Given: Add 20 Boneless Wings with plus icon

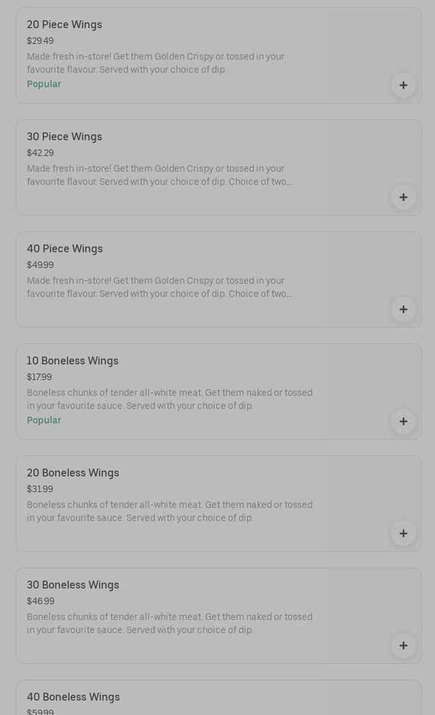Looking at the screenshot, I should (x=404, y=533).
